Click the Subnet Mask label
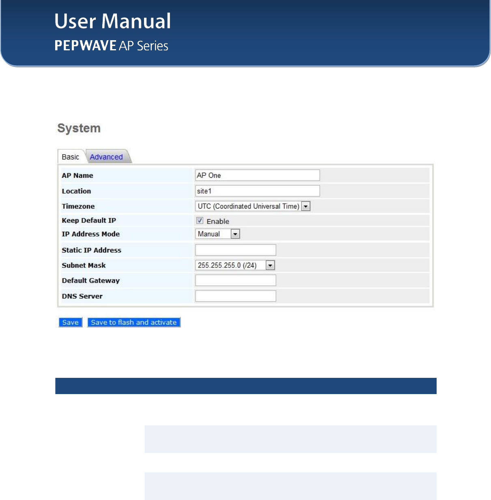 click(x=84, y=265)
